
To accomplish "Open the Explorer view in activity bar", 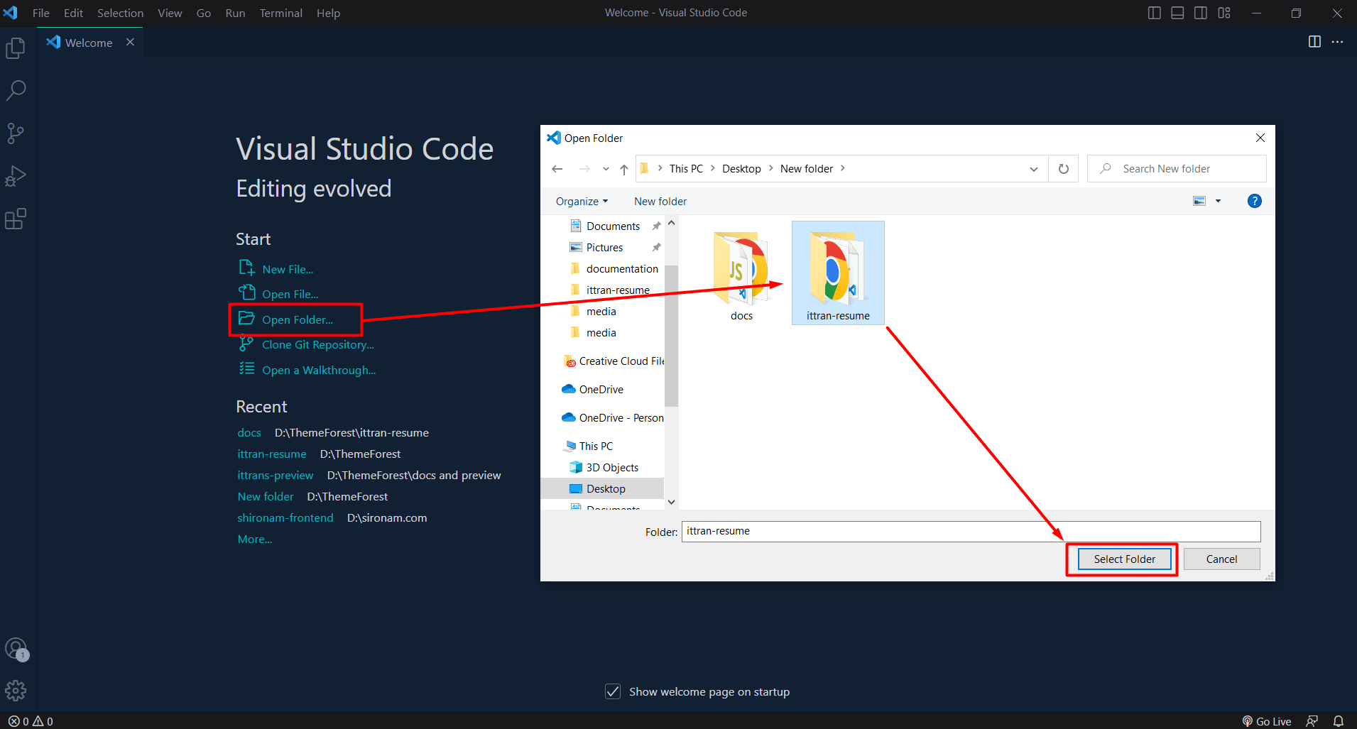I will 16,48.
